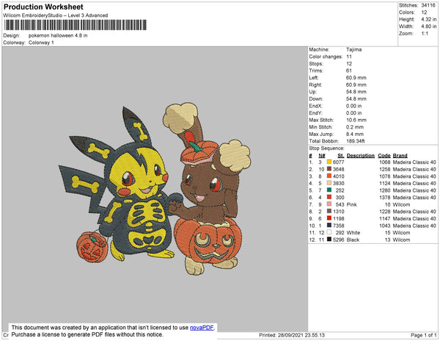Click the Stitches value '34116'
440x341 pixels.
428,5
